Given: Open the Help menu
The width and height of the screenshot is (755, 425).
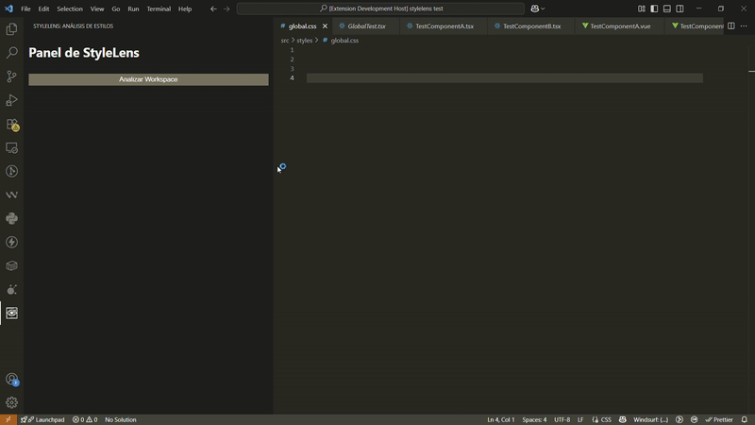Looking at the screenshot, I should click(x=185, y=8).
